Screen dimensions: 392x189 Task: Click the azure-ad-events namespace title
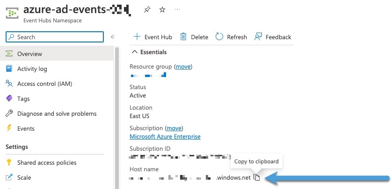click(77, 9)
